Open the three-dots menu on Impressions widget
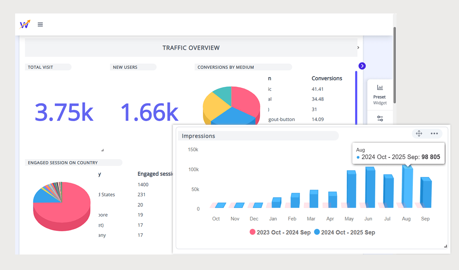 (434, 133)
